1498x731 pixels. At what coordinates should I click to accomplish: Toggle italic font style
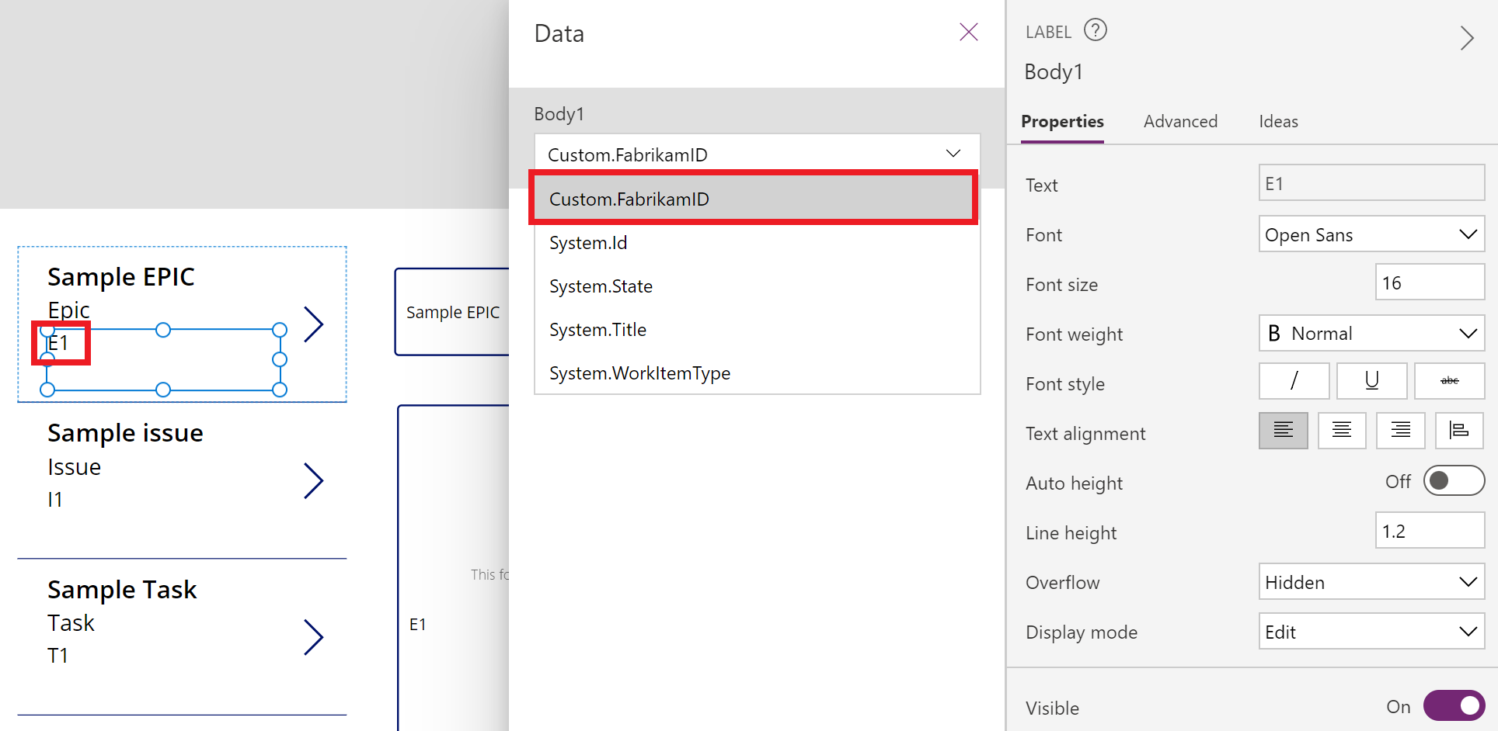pos(1294,381)
